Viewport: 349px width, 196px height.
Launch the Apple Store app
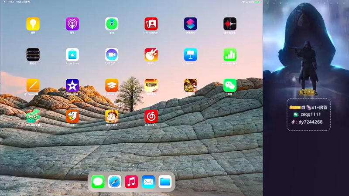(72, 54)
